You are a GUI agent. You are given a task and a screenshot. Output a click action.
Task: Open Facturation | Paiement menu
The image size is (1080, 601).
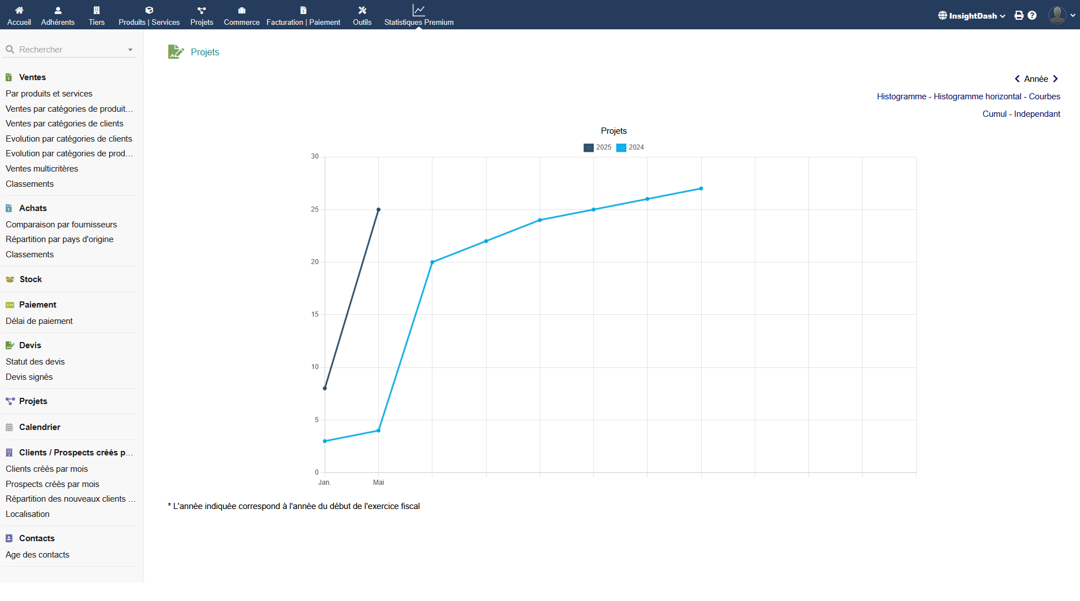click(303, 22)
